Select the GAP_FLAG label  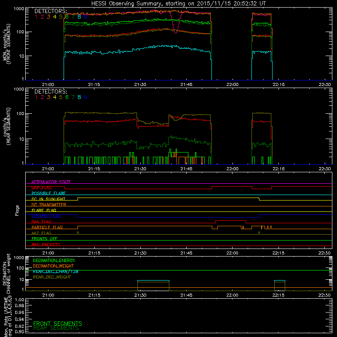(x=41, y=187)
